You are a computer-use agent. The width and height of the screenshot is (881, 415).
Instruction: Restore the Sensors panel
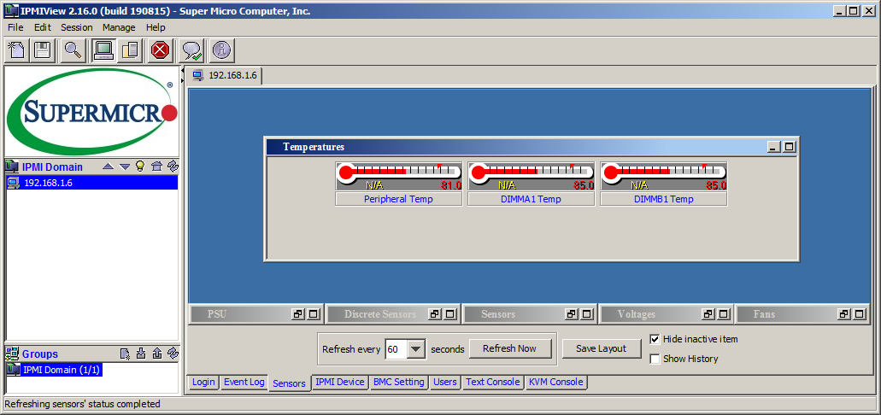(x=572, y=314)
